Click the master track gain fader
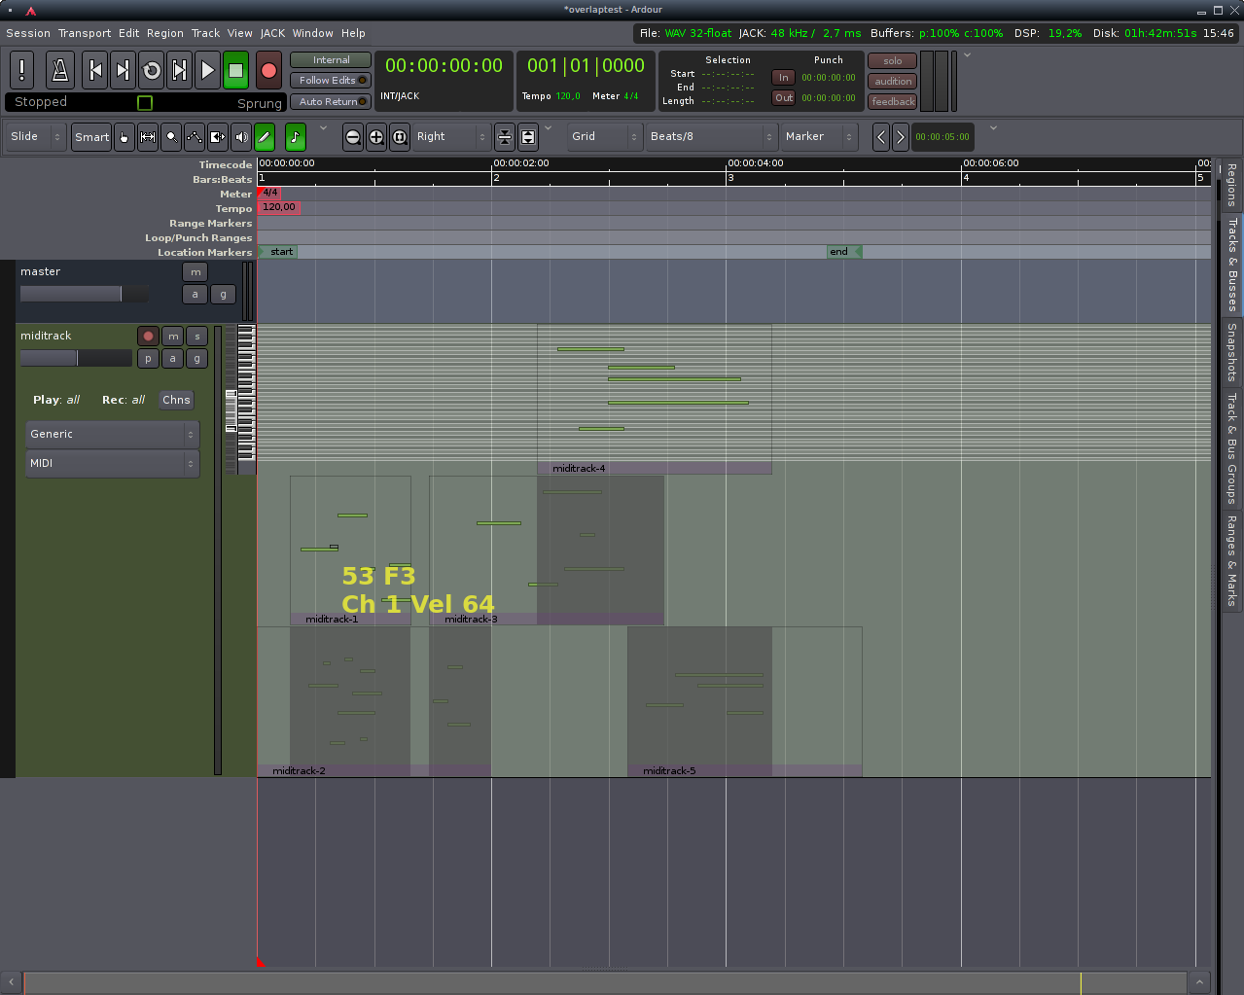This screenshot has height=995, width=1244. [84, 294]
